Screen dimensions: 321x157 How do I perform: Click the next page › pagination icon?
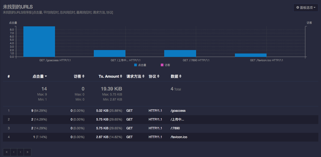click(x=20, y=152)
